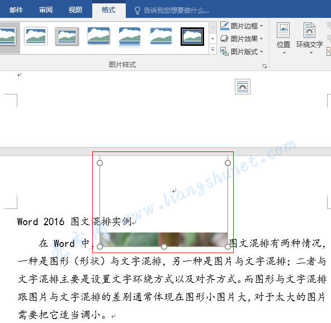This screenshot has height=323, width=331.
Task: Click the picture's top-right resize handle
Action: pyautogui.click(x=228, y=163)
